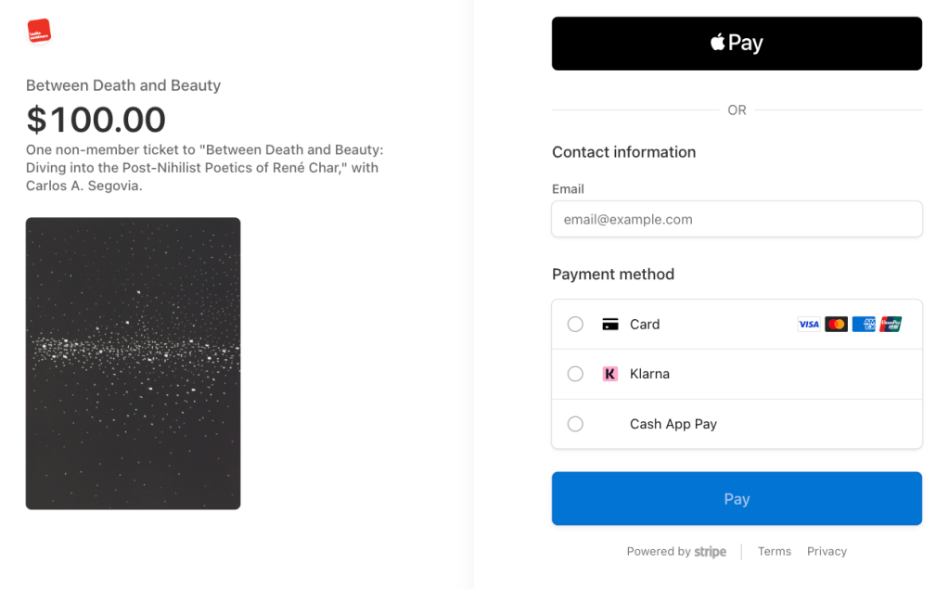Select the Cash App Pay radio button
Viewport: 949px width, 589px height.
pos(575,424)
